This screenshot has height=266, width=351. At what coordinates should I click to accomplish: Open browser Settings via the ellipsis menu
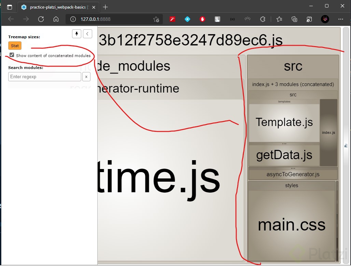341,19
